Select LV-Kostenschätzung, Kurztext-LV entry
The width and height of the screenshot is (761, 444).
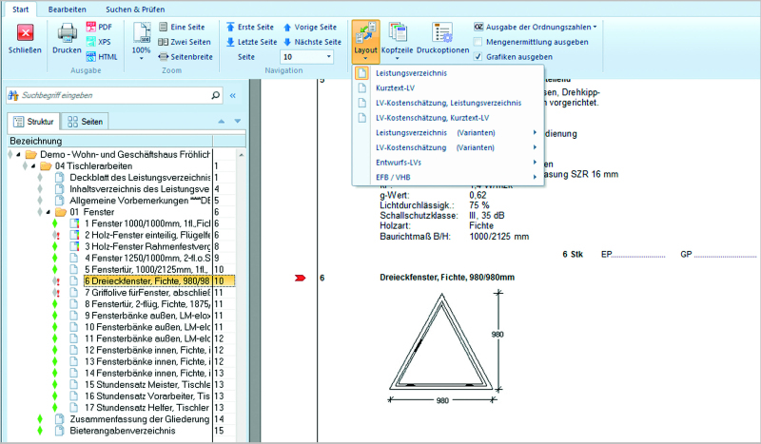433,118
